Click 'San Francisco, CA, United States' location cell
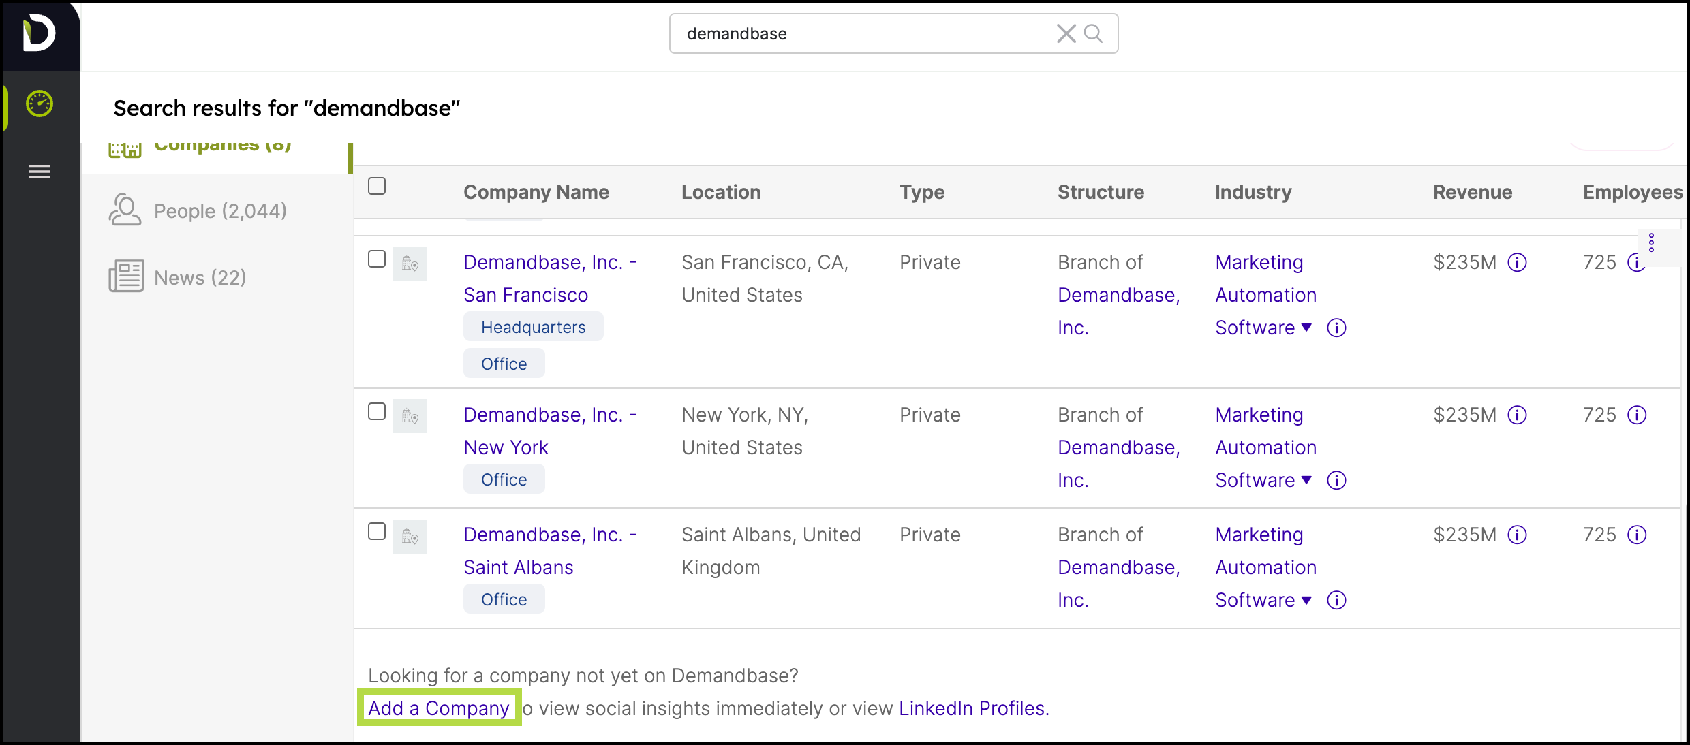1690x745 pixels. point(765,279)
